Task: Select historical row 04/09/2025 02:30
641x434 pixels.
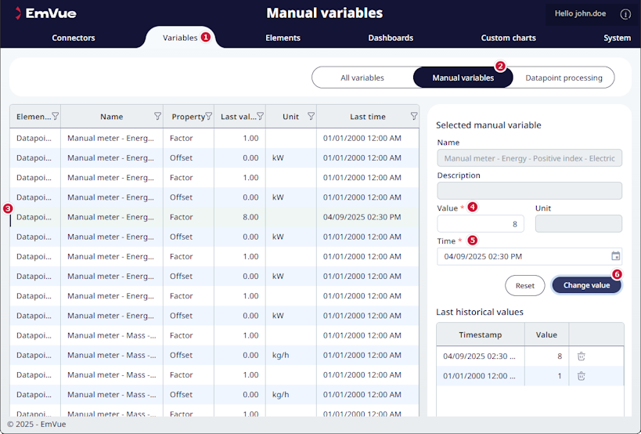Action: (530, 356)
